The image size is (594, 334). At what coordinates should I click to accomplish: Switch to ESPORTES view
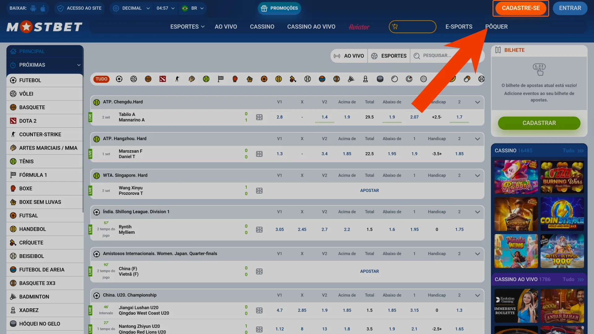coord(389,56)
